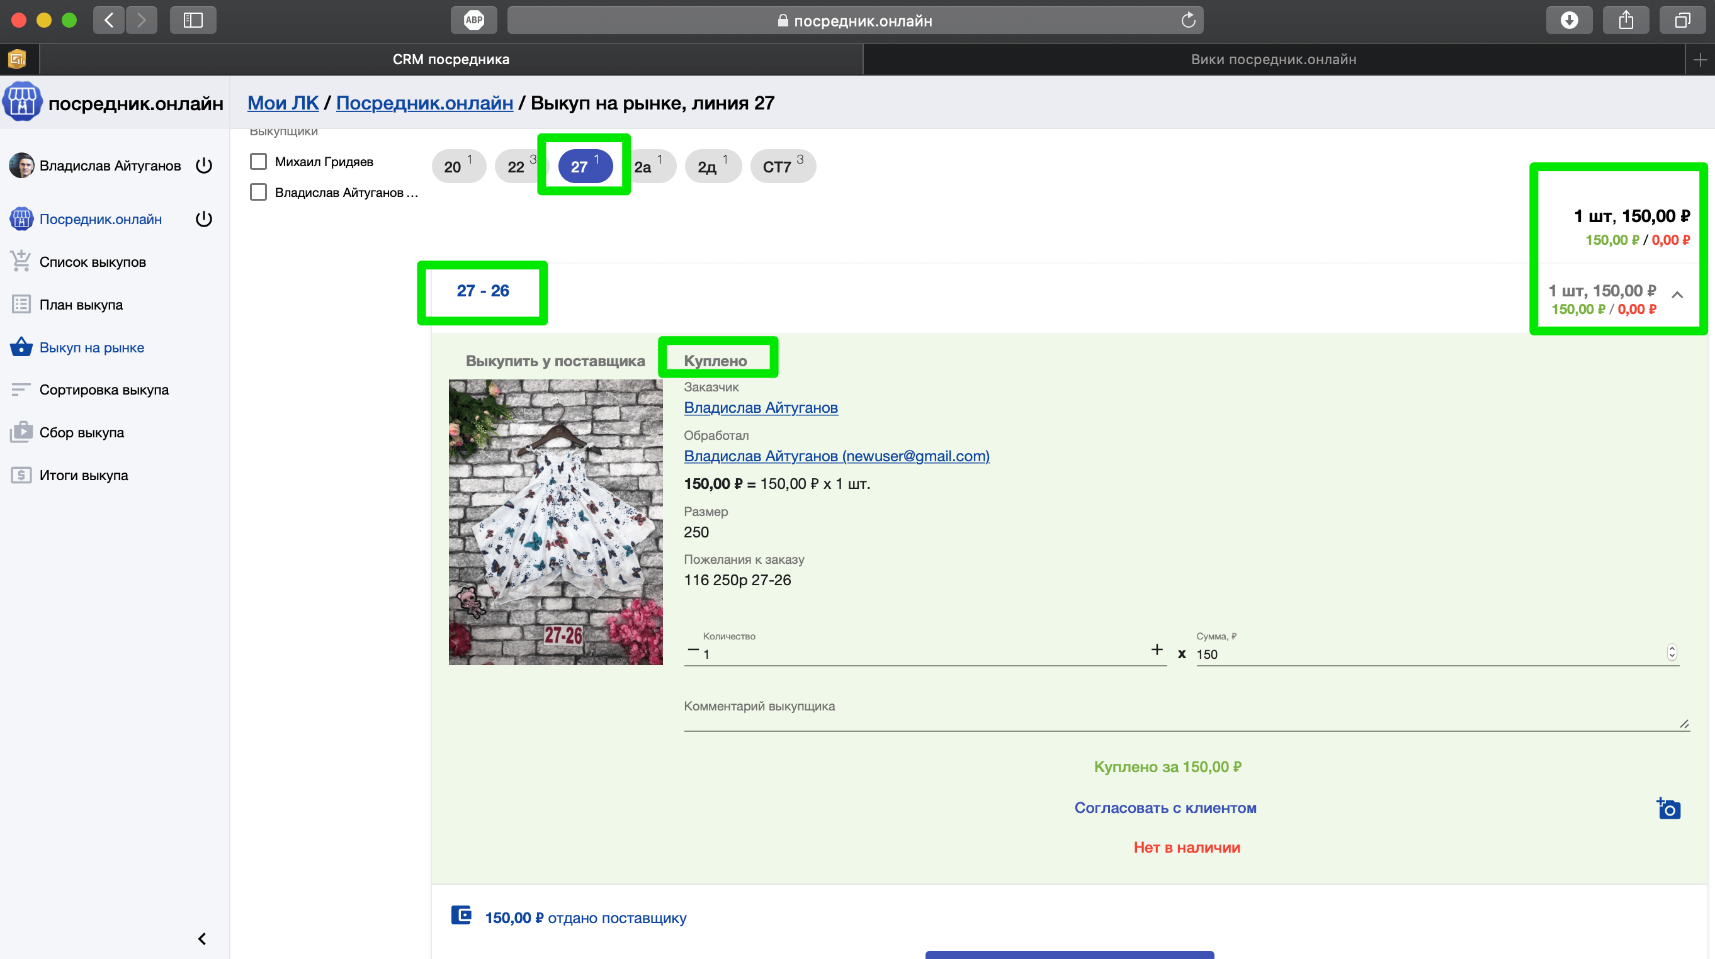
Task: Click the add photo camera icon
Action: click(1668, 809)
